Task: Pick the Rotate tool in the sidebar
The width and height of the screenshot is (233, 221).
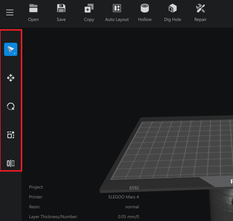Action: (11, 106)
